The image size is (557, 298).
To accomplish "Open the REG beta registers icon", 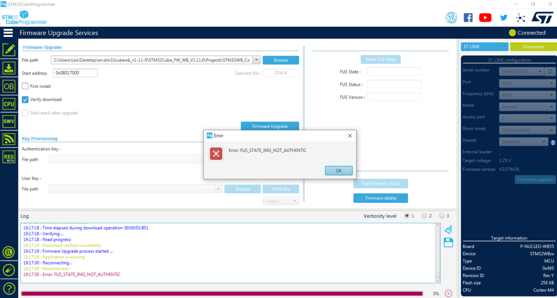I will tap(8, 157).
